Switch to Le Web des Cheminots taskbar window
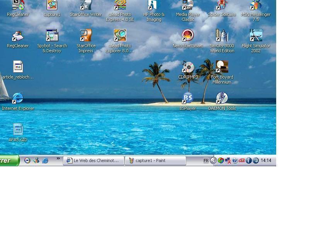The height and width of the screenshot is (232, 309). coord(93,160)
